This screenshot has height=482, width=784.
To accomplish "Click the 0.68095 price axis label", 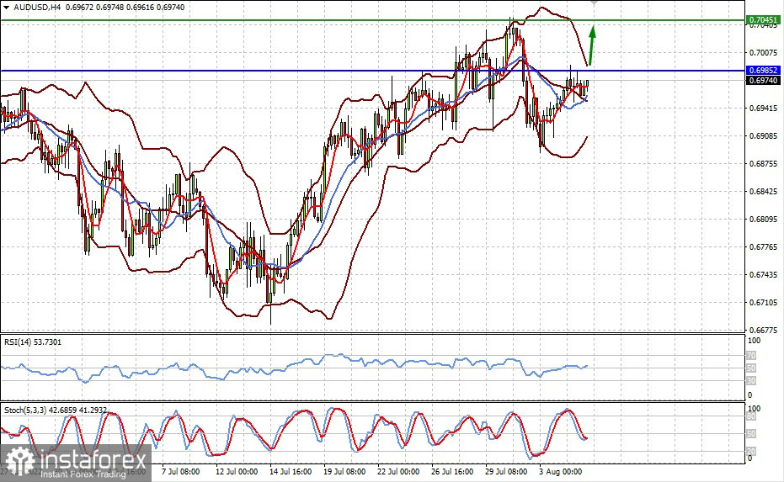I will tap(763, 219).
